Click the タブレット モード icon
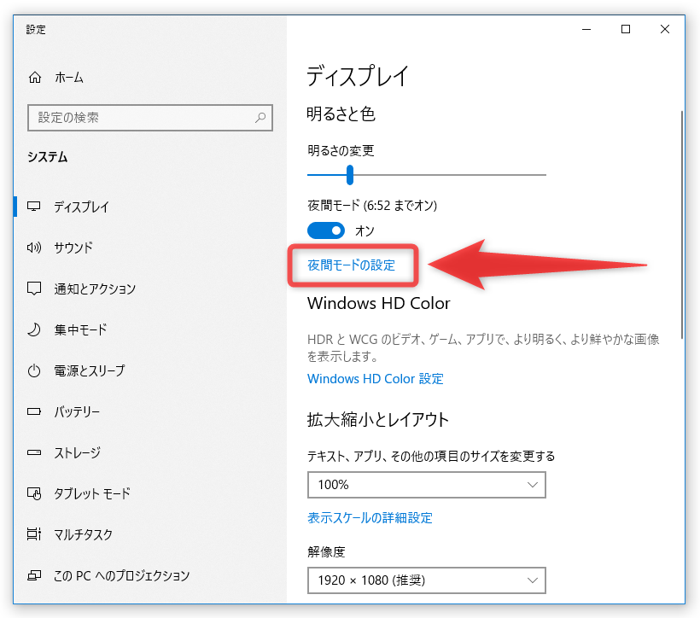The width and height of the screenshot is (700, 618). (x=34, y=493)
